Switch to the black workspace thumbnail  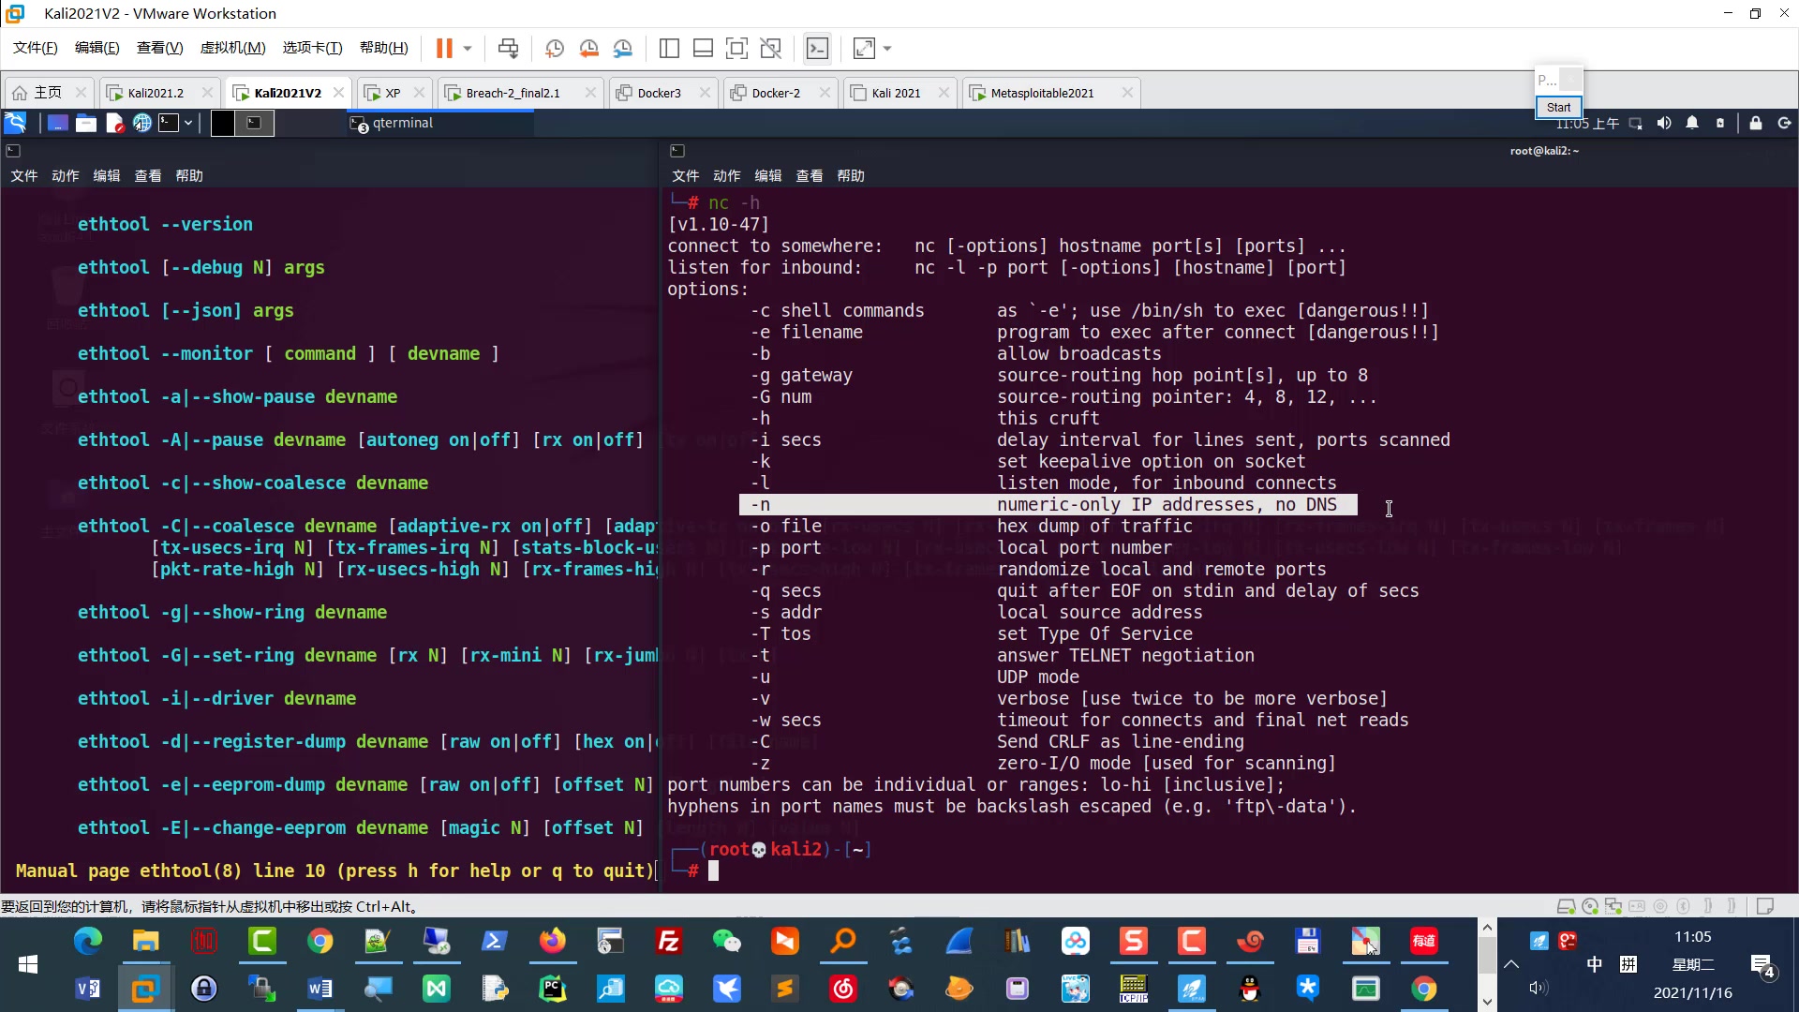coord(223,123)
